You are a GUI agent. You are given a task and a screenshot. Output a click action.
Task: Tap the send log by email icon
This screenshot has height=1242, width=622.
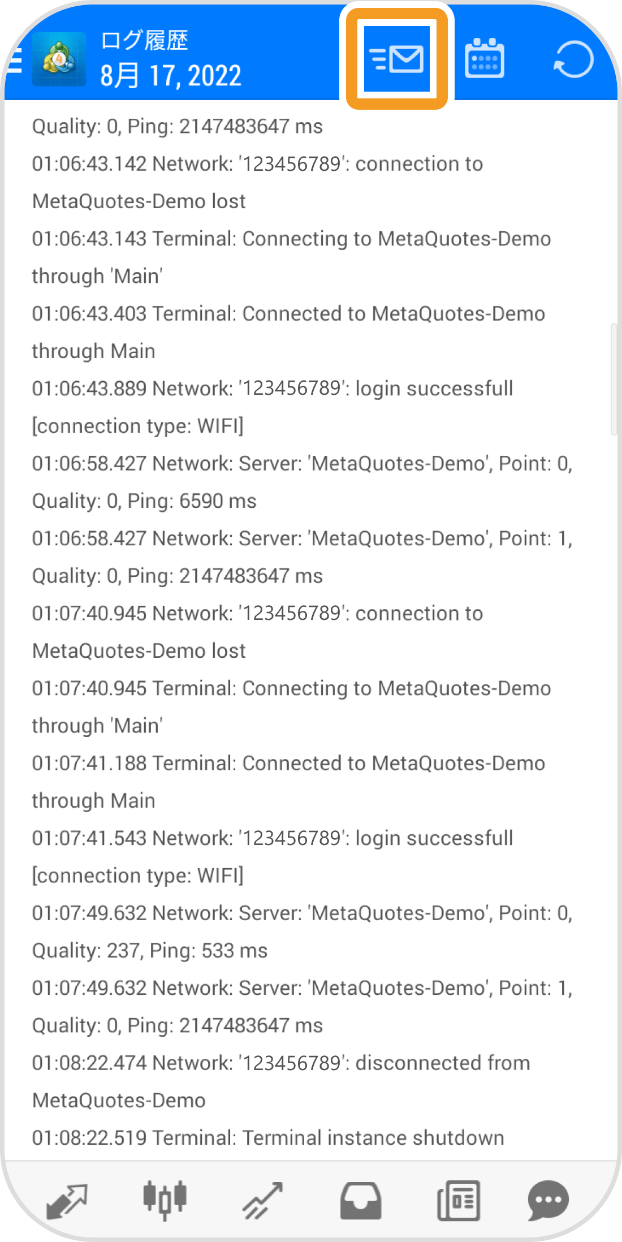(x=396, y=59)
